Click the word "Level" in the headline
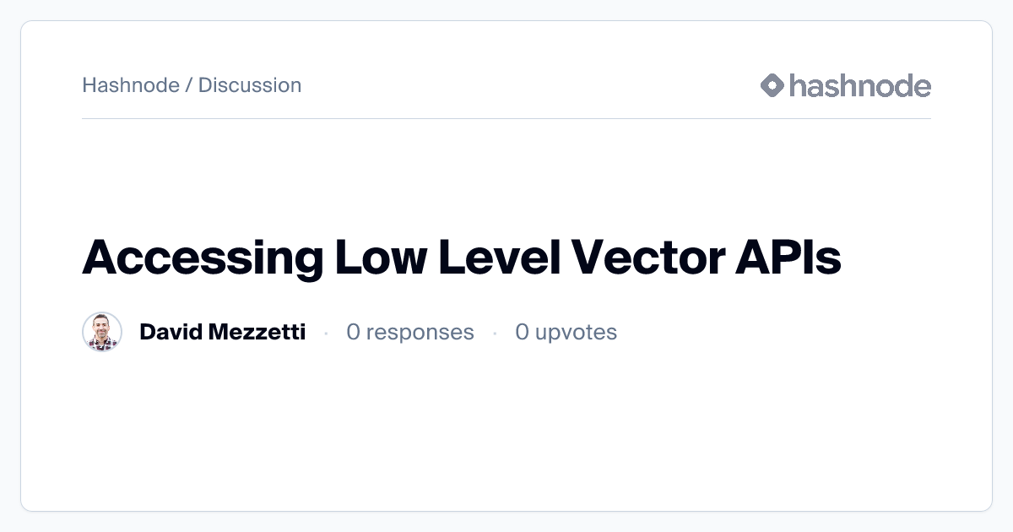Viewport: 1013px width, 532px height. coord(498,258)
